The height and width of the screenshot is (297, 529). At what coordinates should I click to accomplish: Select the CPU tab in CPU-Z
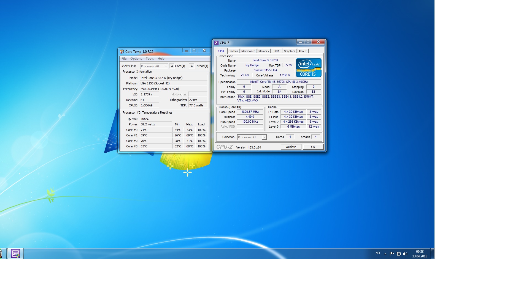pos(221,51)
